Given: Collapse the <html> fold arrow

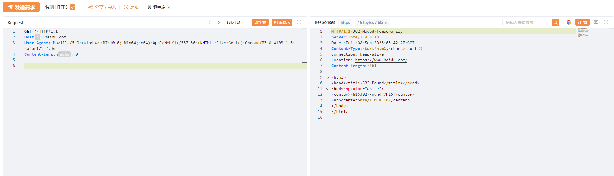Looking at the screenshot, I should pyautogui.click(x=327, y=77).
